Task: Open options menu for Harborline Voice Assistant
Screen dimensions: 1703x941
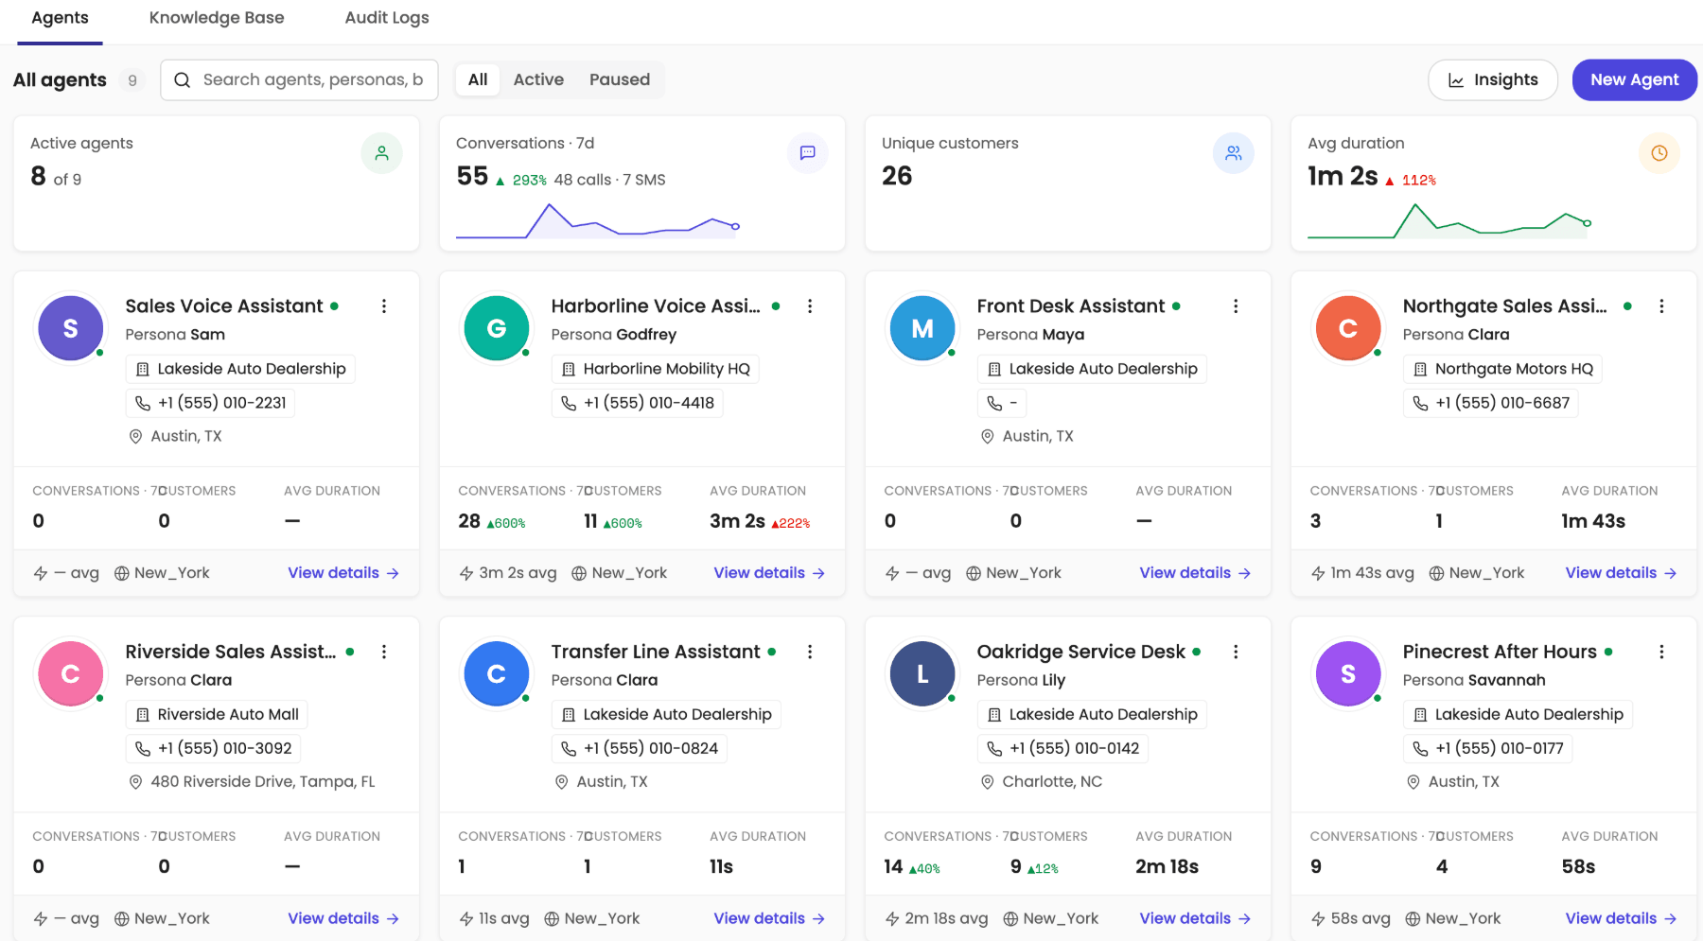Action: tap(809, 306)
